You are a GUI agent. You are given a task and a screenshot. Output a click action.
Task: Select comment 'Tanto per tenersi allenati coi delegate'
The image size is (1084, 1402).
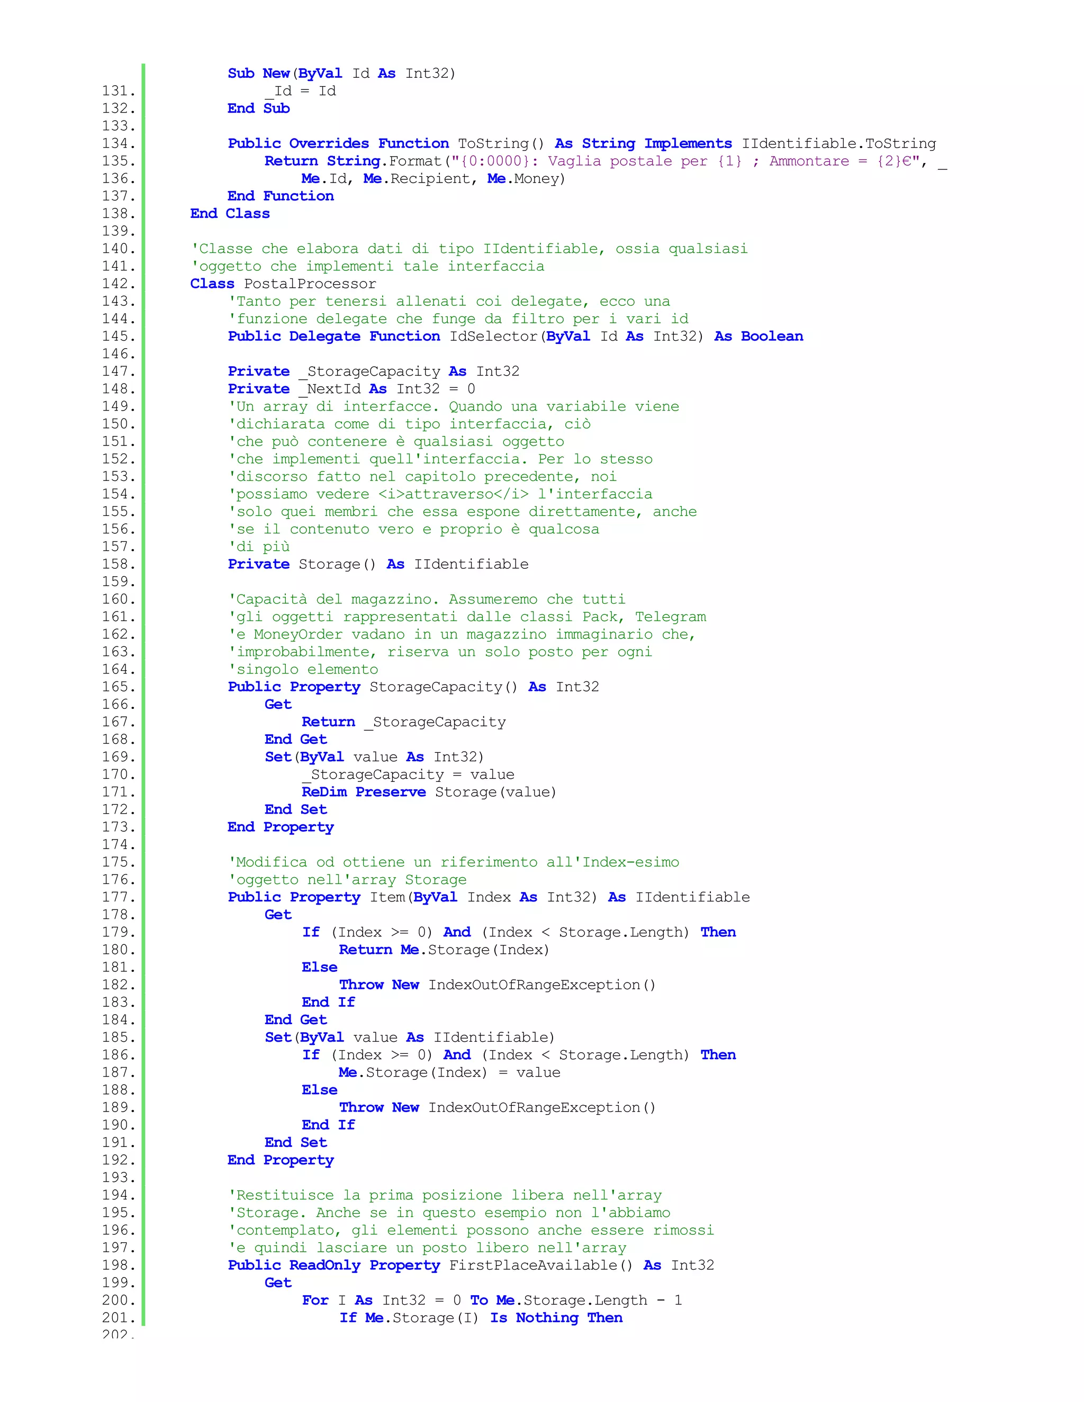[x=449, y=301]
